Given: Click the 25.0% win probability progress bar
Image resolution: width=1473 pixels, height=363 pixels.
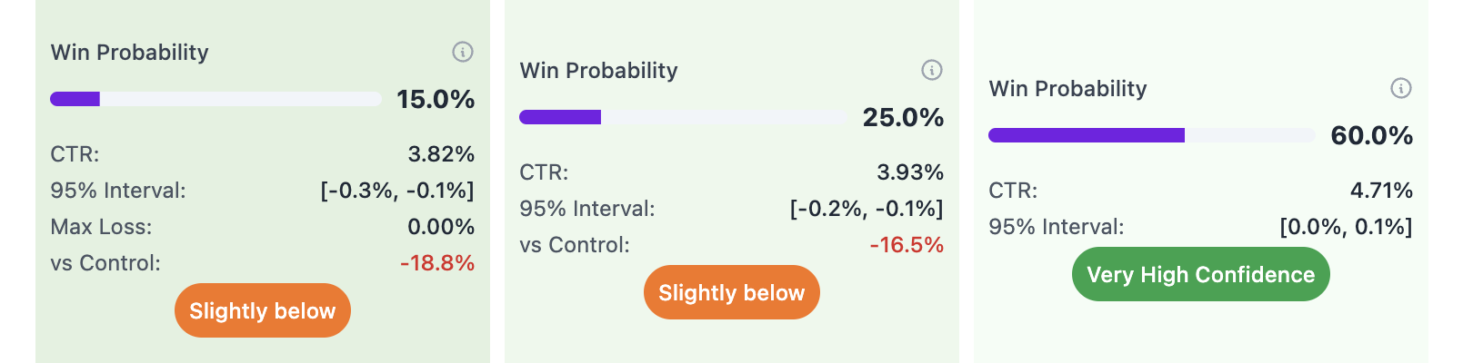Looking at the screenshot, I should click(x=683, y=117).
